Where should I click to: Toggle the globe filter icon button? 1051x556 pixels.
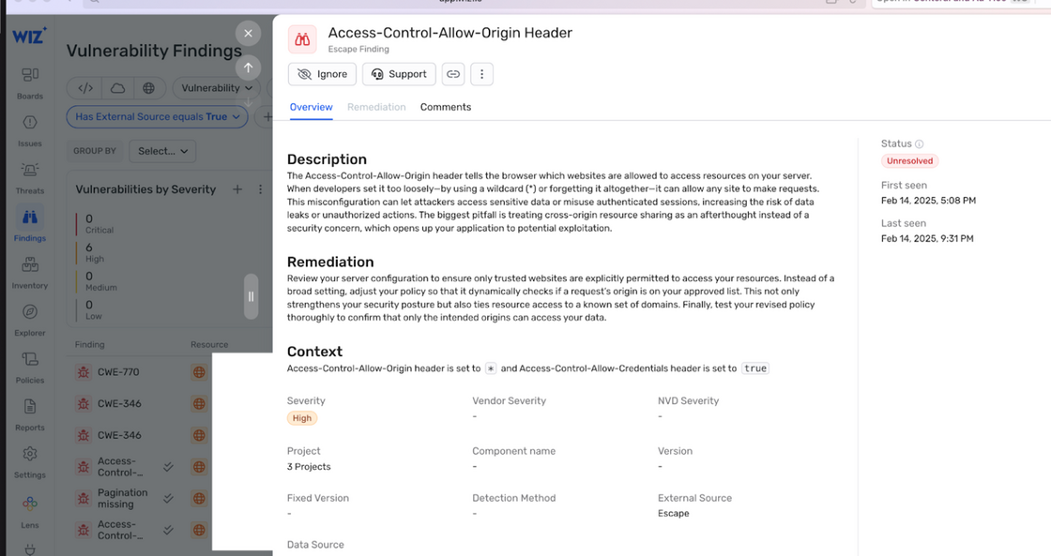click(x=149, y=88)
